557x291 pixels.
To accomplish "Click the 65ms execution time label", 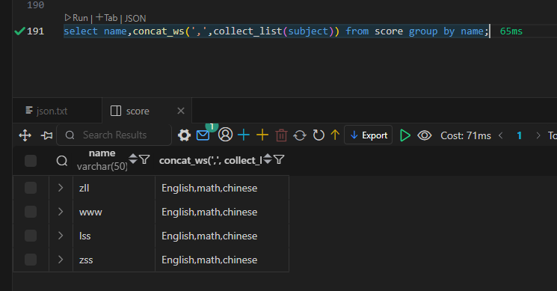I will 511,31.
